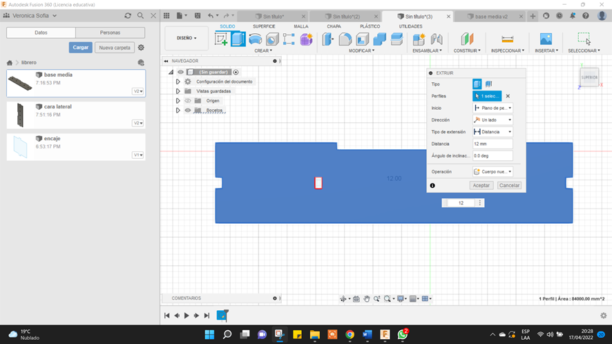Switch to the PLÁSTICO tab

[x=370, y=26]
